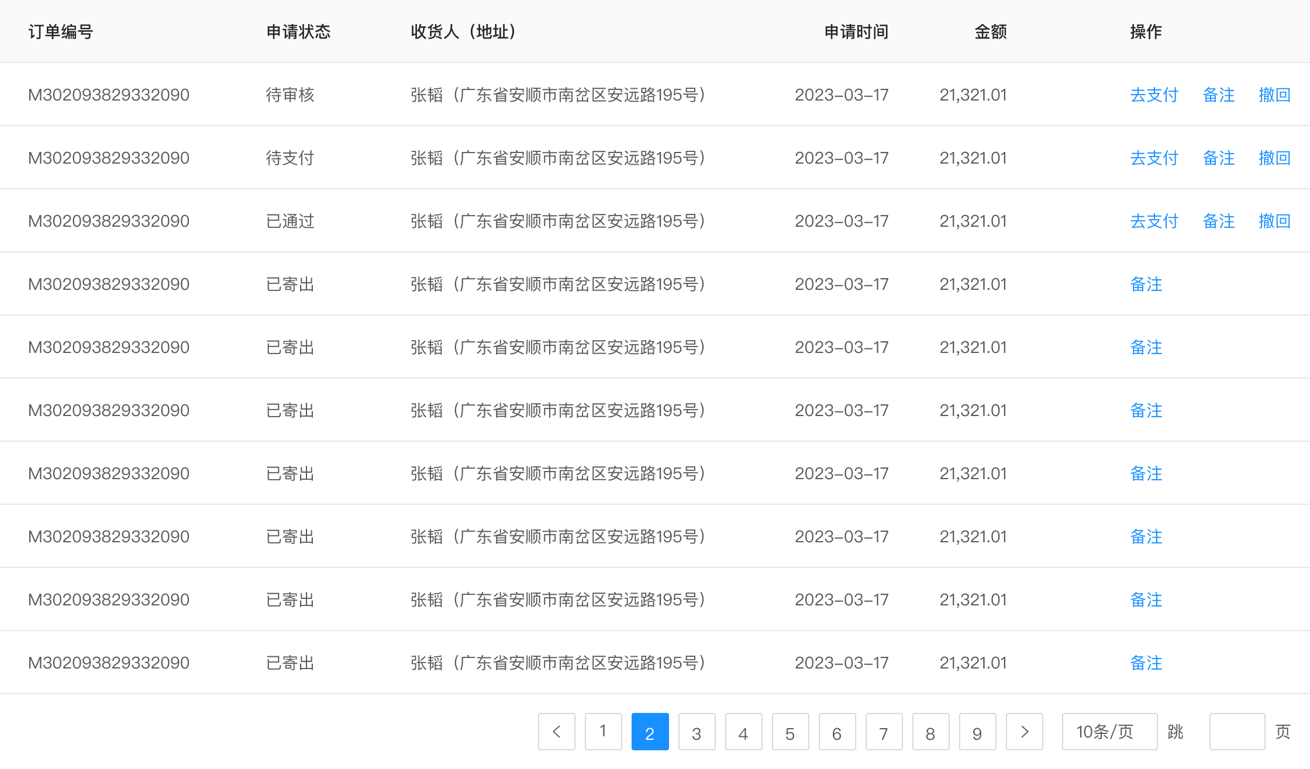Select page 9 in the pagination
Screen dimensions: 1310x769
click(977, 732)
